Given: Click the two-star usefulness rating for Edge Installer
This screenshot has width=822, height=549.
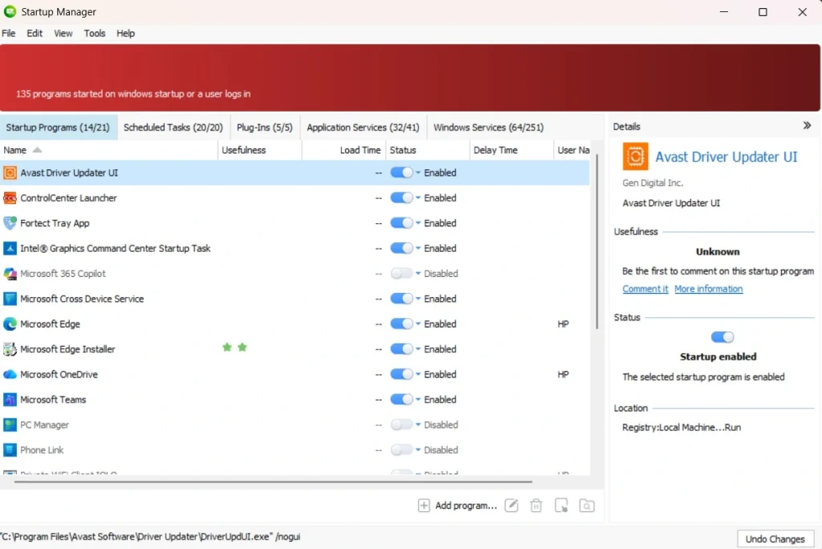Looking at the screenshot, I should pos(234,347).
